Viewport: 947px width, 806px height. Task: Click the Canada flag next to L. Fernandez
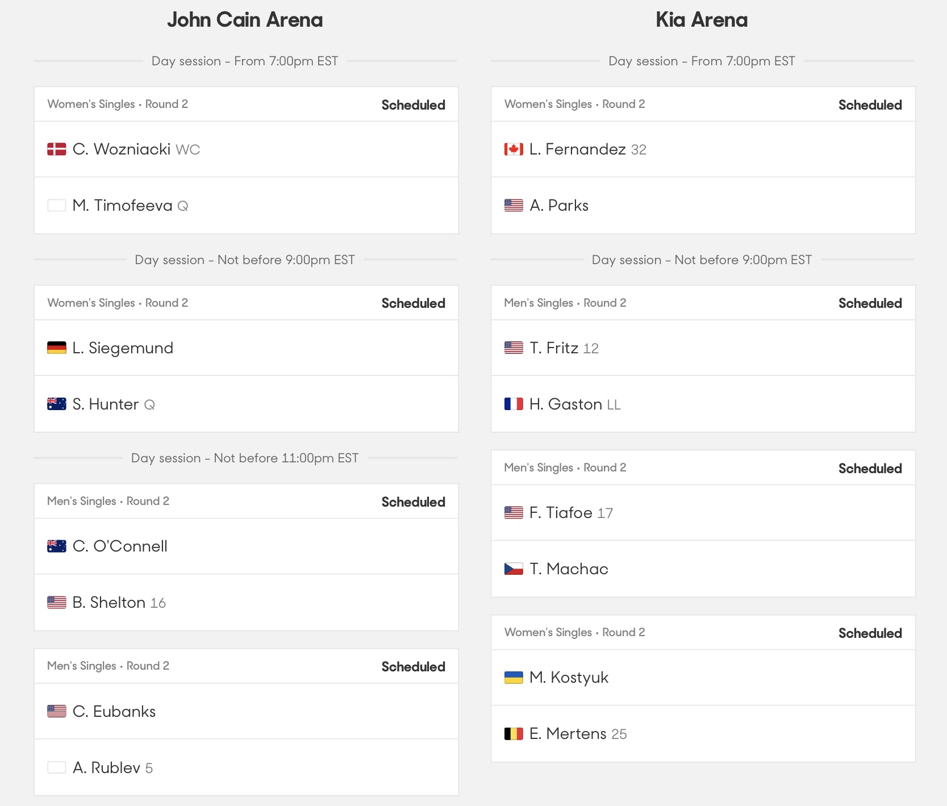coord(514,149)
